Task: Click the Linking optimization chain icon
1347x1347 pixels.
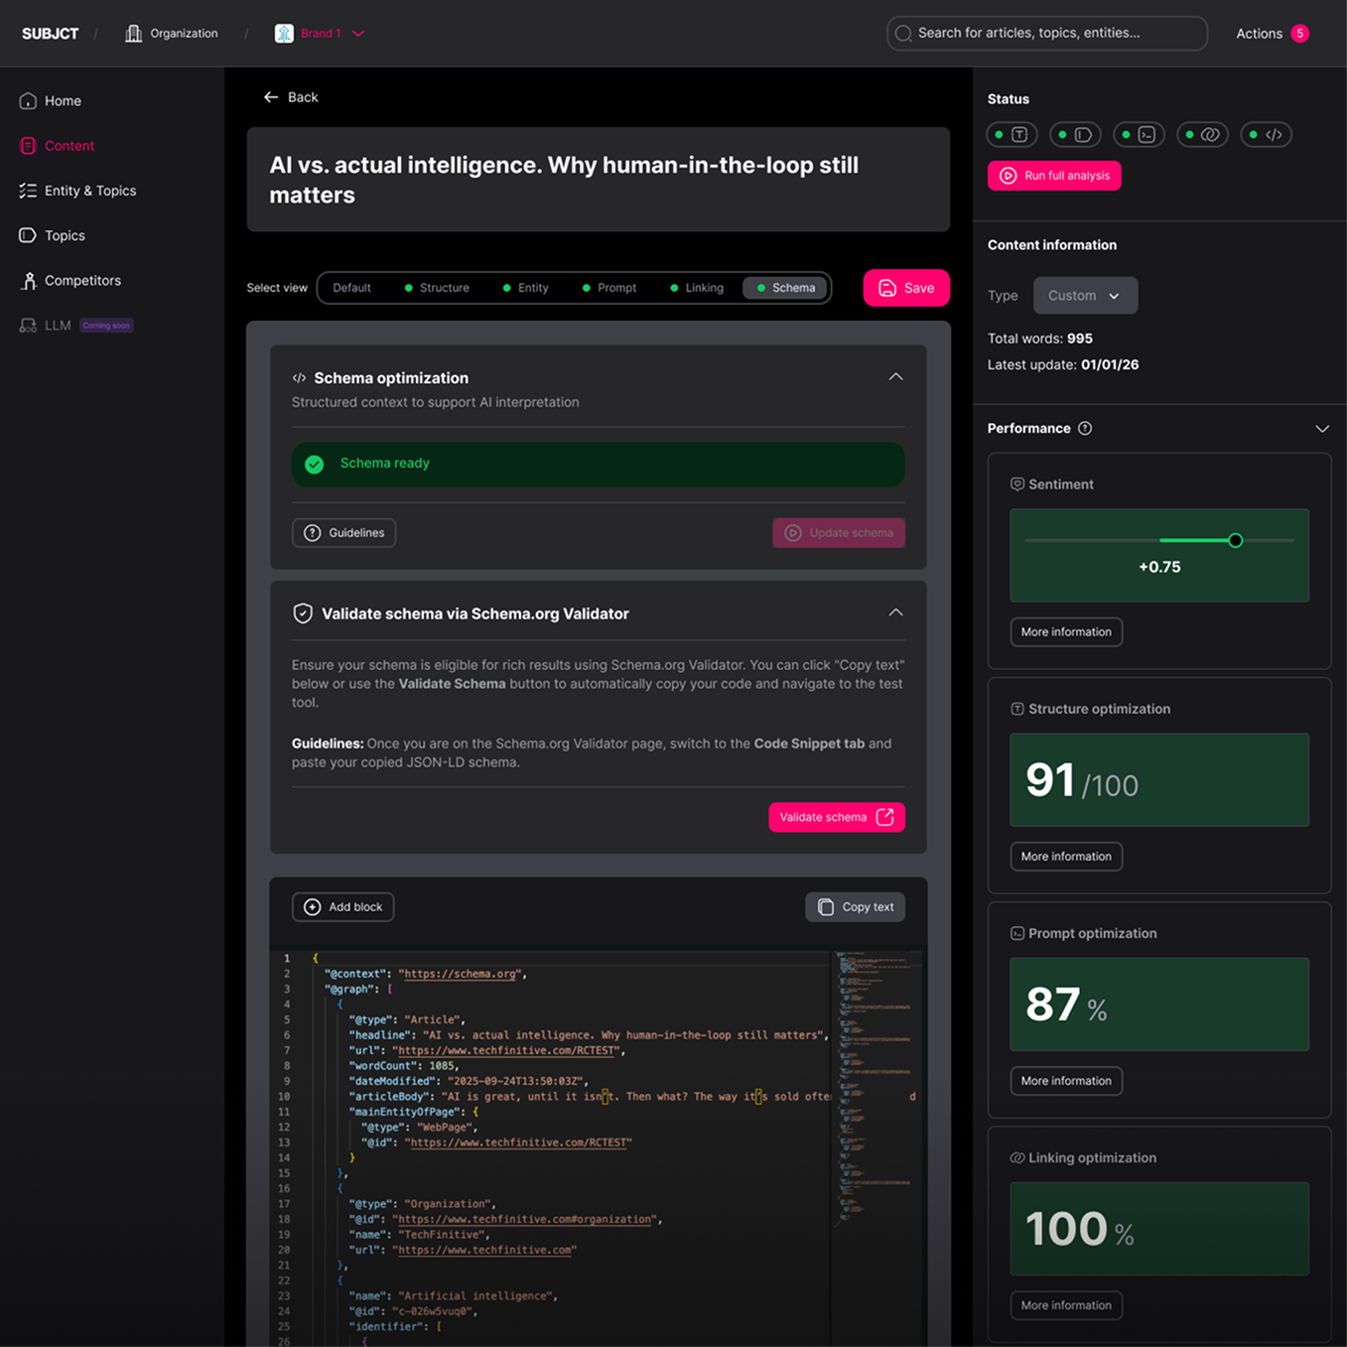Action: click(x=1017, y=1157)
